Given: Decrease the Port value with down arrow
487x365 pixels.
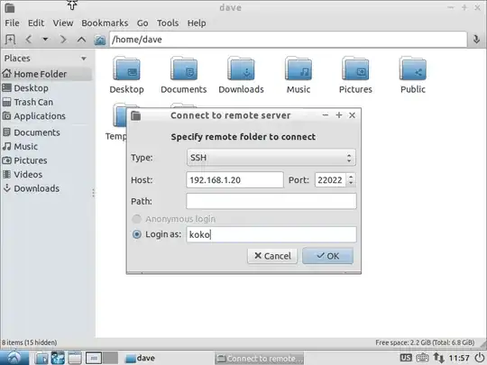Looking at the screenshot, I should tap(351, 184).
